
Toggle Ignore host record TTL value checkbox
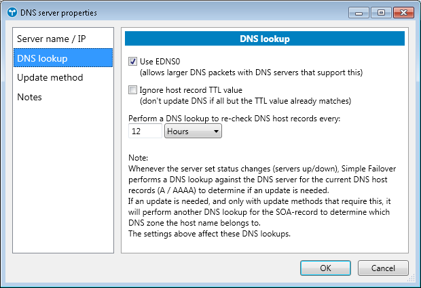tap(133, 89)
